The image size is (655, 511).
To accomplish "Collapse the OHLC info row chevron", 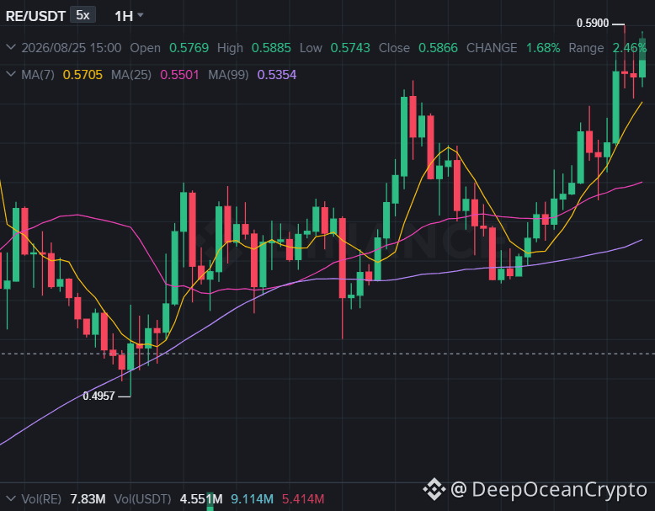I will [11, 47].
